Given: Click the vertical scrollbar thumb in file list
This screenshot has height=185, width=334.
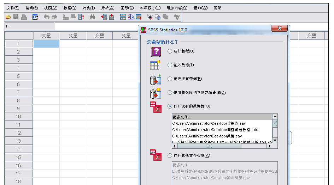Looking at the screenshot, I should [x=275, y=123].
